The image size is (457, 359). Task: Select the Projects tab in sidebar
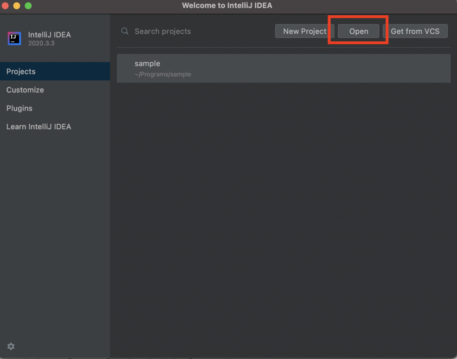(x=55, y=71)
